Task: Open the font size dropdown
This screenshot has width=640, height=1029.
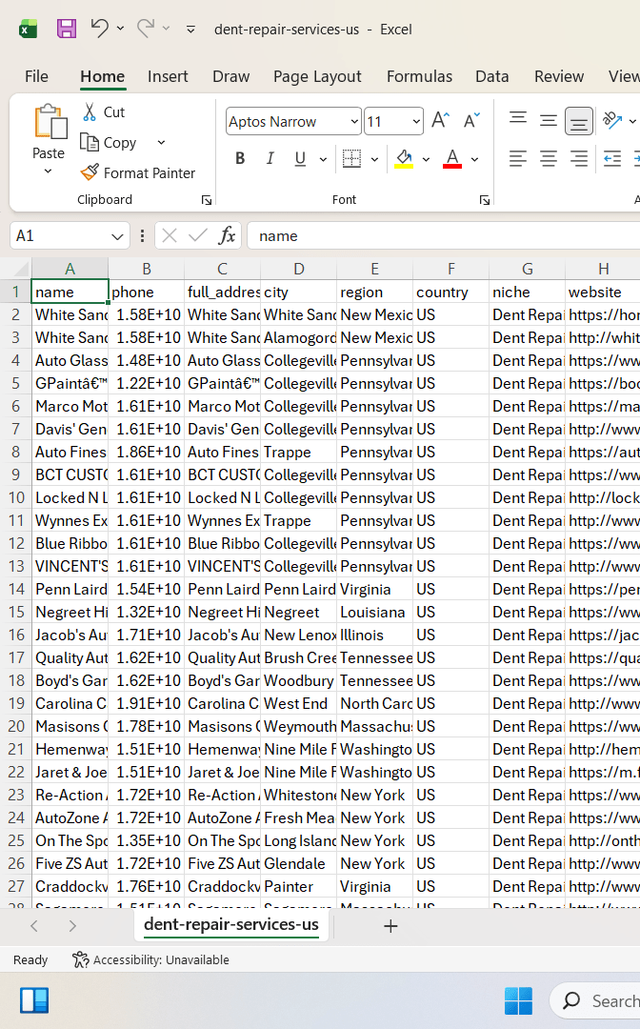Action: pyautogui.click(x=416, y=121)
